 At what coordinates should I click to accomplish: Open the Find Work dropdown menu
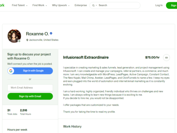click(39, 5)
